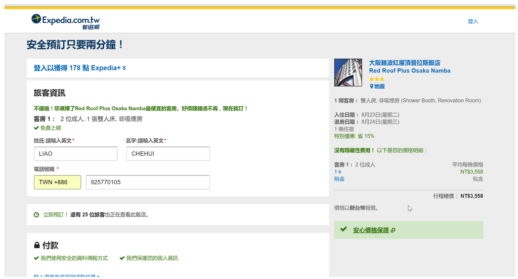Click the 行程總價 NT$3,558 total
This screenshot has height=279, width=518.
coord(458,196)
